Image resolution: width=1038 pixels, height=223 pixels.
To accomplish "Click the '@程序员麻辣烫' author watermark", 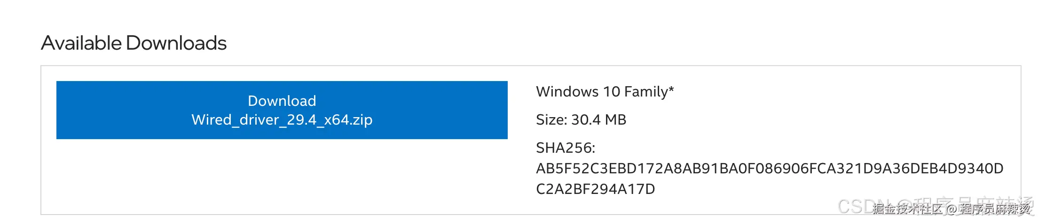I will click(x=989, y=208).
